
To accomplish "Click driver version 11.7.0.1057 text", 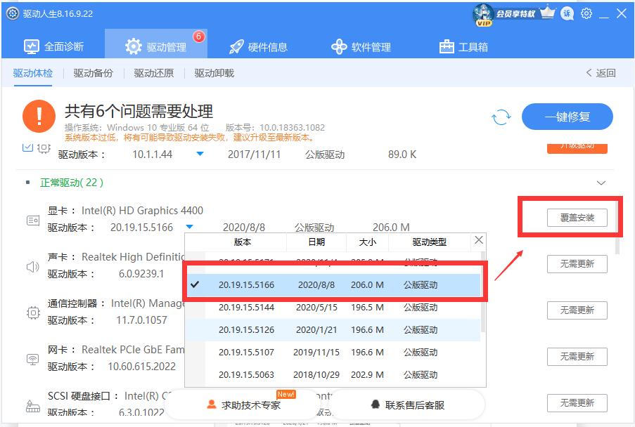I will (142, 320).
